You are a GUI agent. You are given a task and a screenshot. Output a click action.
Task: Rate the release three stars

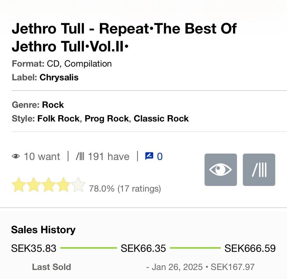tap(48, 185)
